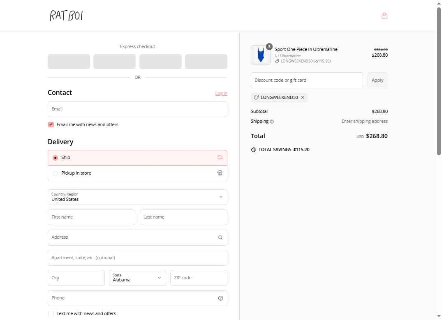
Task: Focus the Apartment, suite, etc. field
Action: coord(138,258)
